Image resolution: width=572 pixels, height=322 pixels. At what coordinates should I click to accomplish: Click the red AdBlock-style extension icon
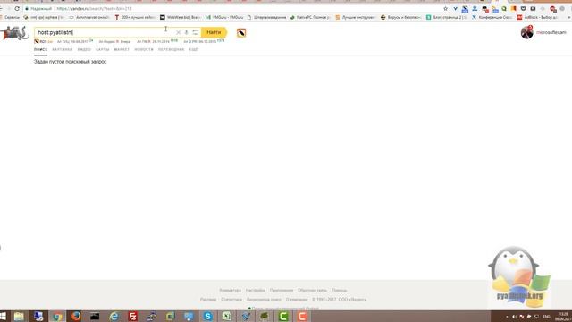[553, 9]
